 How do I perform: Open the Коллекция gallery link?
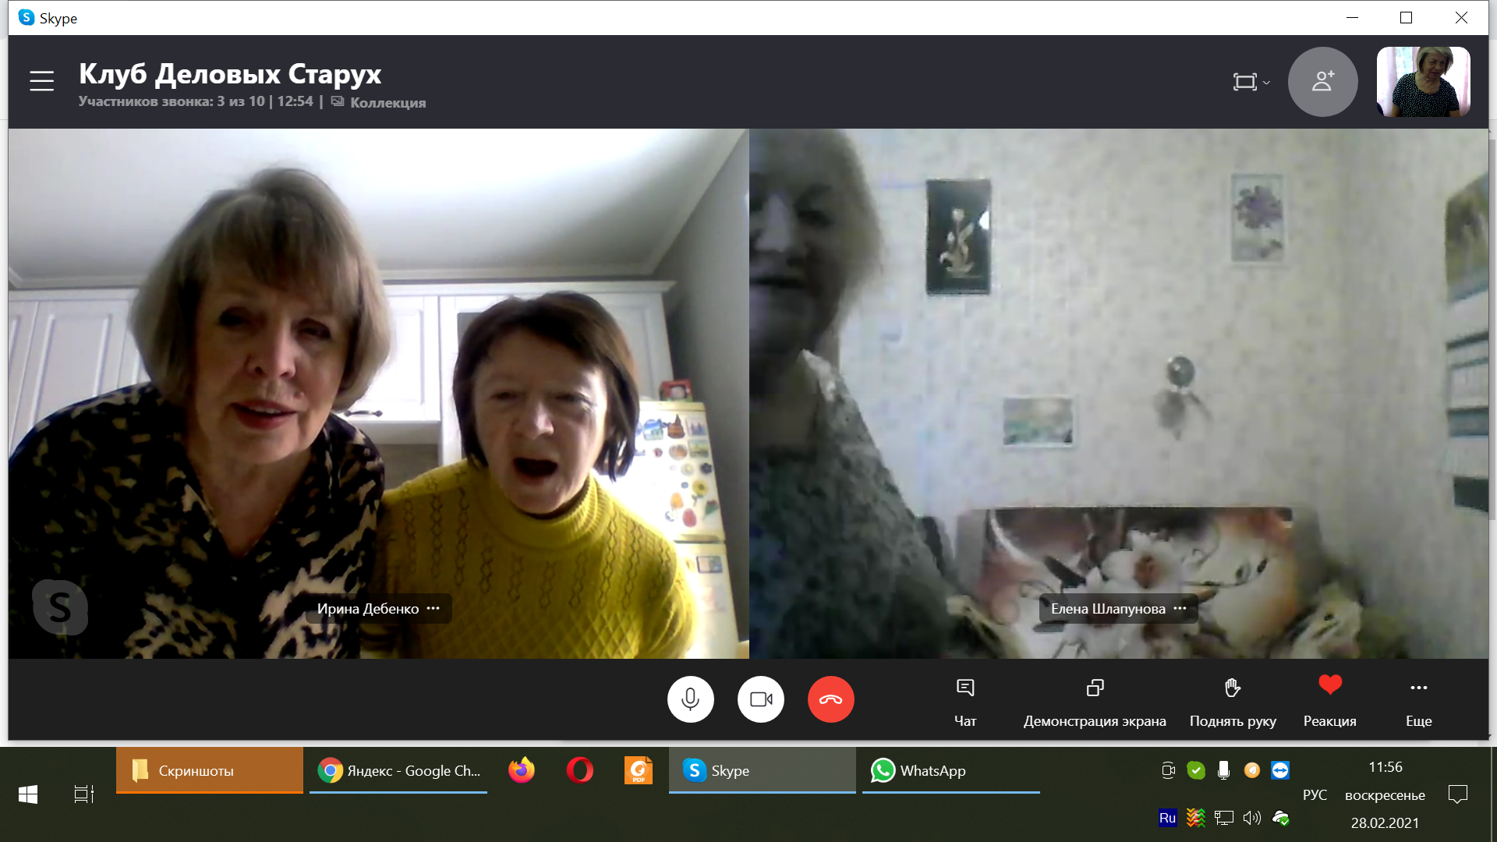(x=387, y=102)
